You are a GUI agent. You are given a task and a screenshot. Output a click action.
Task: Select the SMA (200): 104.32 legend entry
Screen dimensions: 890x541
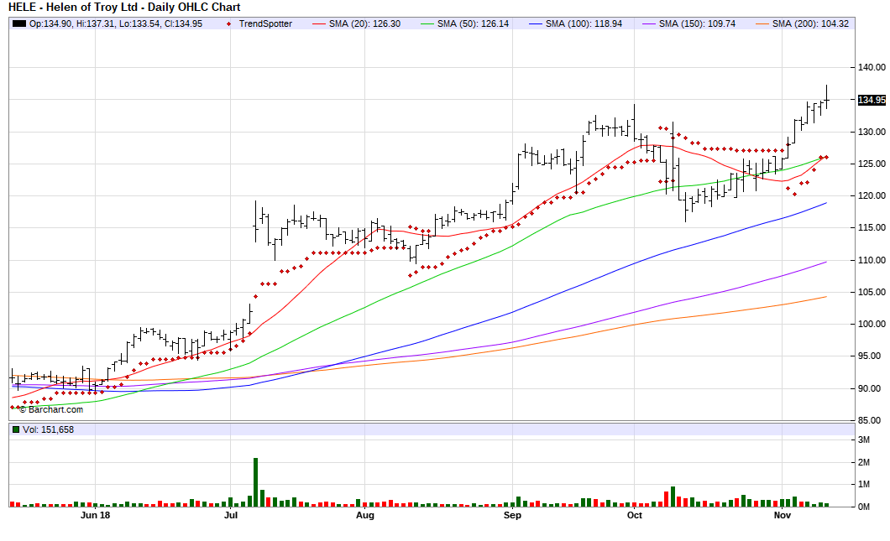(810, 23)
